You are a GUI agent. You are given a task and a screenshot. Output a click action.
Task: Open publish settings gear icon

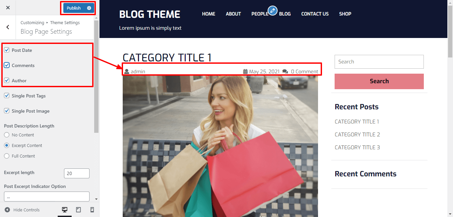tap(89, 8)
